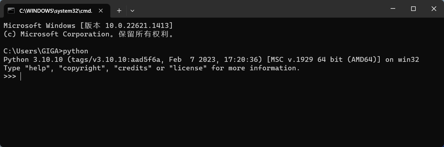Click the Python >>> prompt

coord(10,76)
